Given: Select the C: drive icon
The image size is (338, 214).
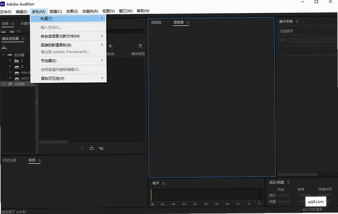Looking at the screenshot, I should click(16, 61).
